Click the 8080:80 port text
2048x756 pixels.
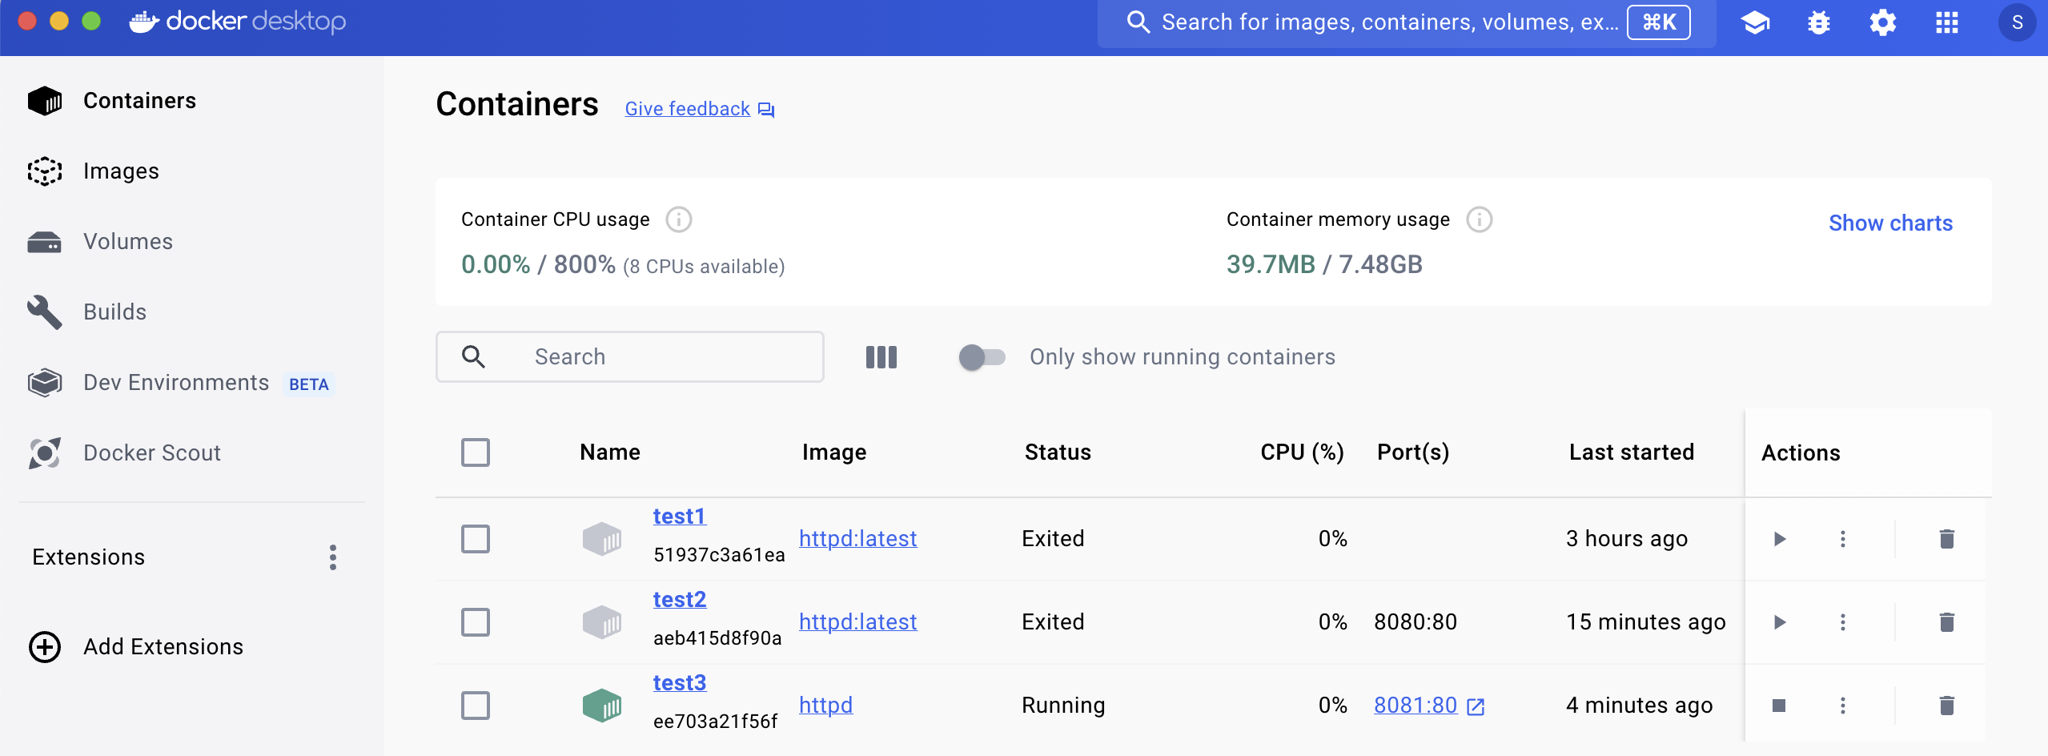[x=1416, y=622]
